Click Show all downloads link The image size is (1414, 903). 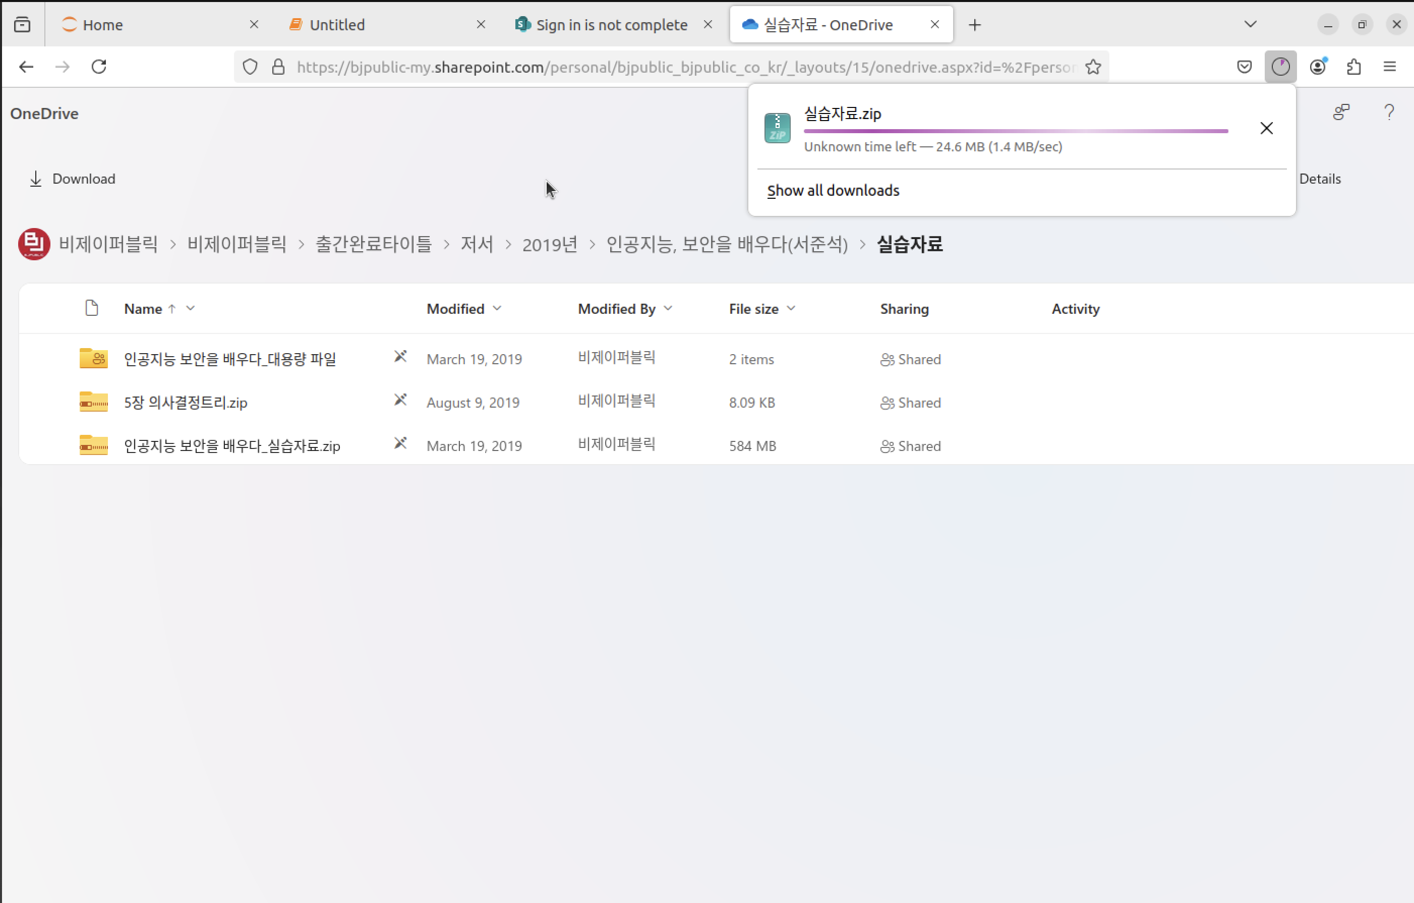833,190
